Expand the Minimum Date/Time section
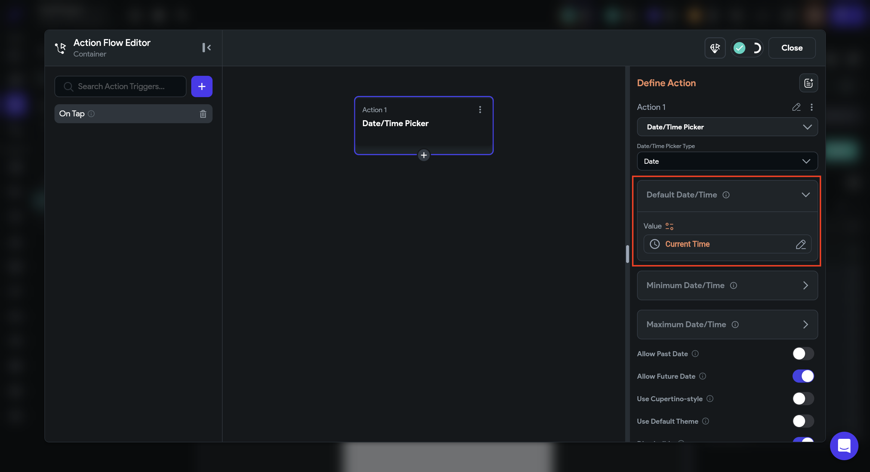This screenshot has width=870, height=472. 727,285
